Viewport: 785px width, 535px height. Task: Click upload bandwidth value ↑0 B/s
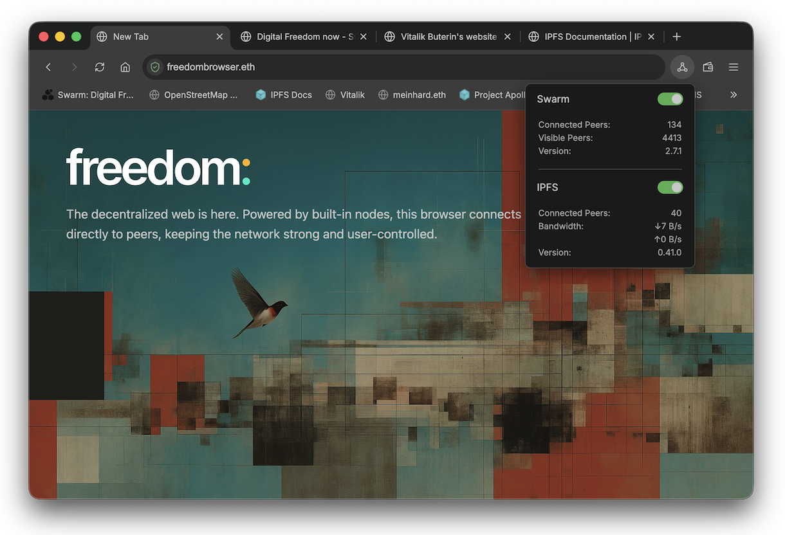click(668, 239)
